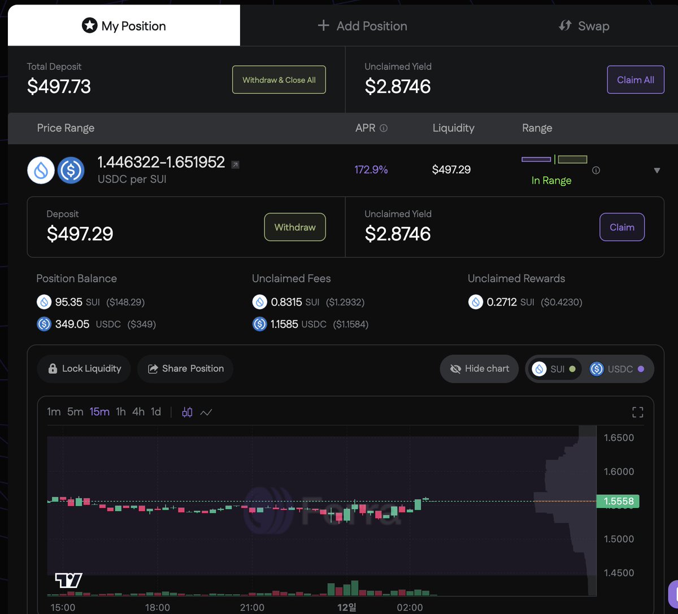Viewport: 678px width, 614px height.
Task: Withdraw the $497.29 deposit
Action: coord(295,227)
